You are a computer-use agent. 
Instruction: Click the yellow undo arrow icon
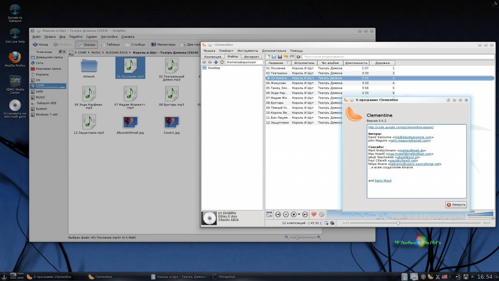286,57
